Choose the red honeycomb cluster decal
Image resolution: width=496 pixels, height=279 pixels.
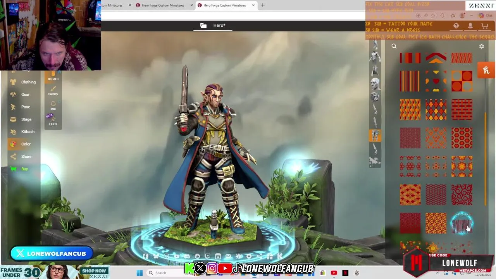pos(410,166)
